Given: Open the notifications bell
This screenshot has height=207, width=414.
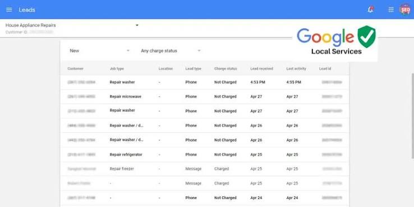Looking at the screenshot, I should [x=370, y=10].
